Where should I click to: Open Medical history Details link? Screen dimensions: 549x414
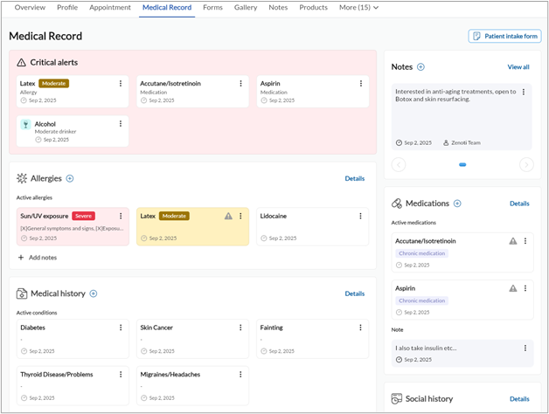[355, 293]
